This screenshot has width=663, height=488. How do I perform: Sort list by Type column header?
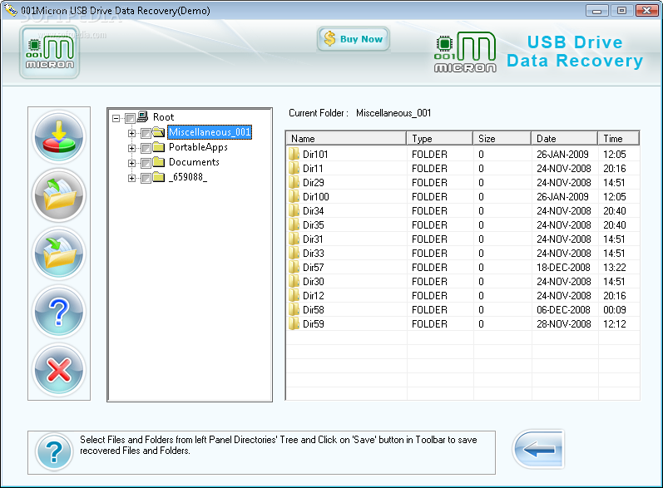[x=439, y=139]
